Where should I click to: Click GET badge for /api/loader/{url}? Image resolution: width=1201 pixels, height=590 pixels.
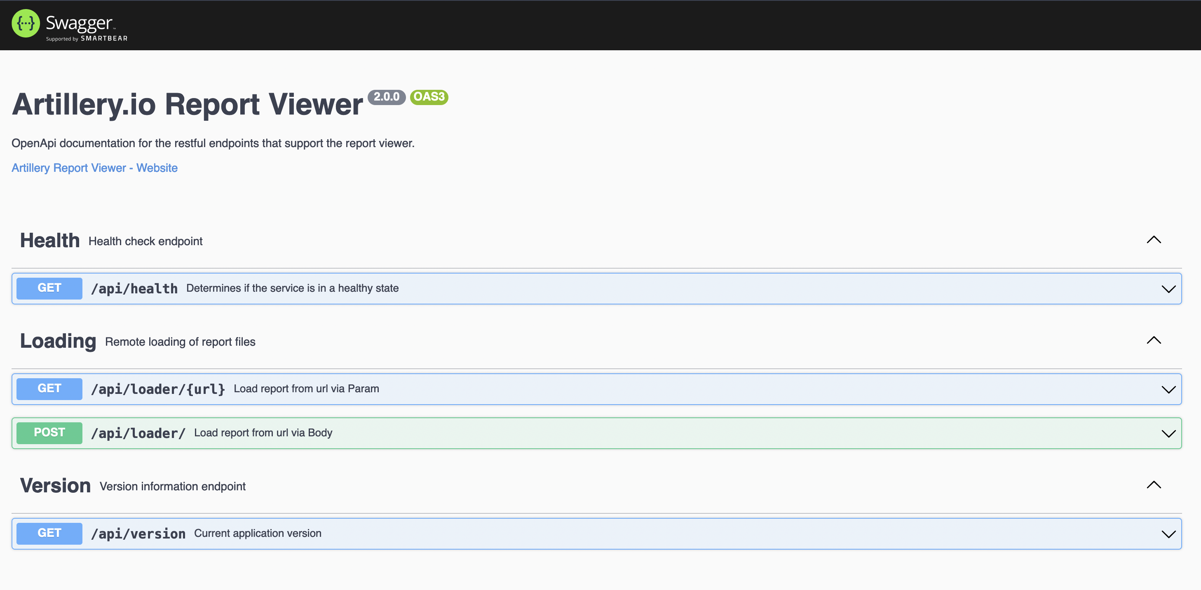click(x=49, y=389)
